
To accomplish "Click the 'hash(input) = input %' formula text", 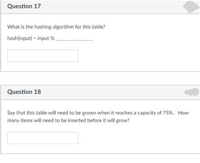I will [x=31, y=38].
